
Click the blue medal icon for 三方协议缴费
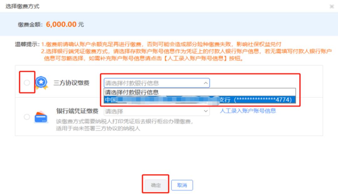tap(41, 82)
